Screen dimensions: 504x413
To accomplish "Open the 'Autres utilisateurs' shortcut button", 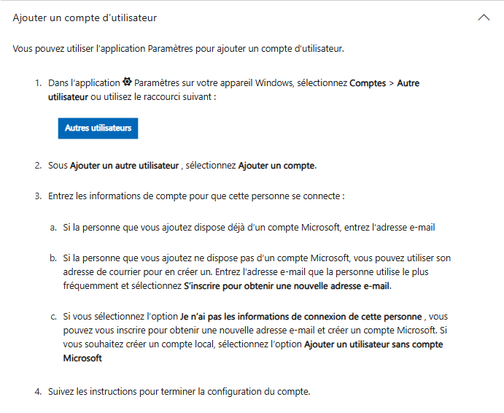I will (98, 128).
